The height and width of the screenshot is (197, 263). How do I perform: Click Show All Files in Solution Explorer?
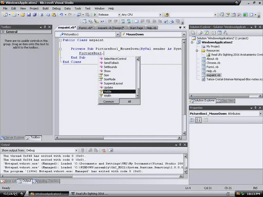point(200,33)
